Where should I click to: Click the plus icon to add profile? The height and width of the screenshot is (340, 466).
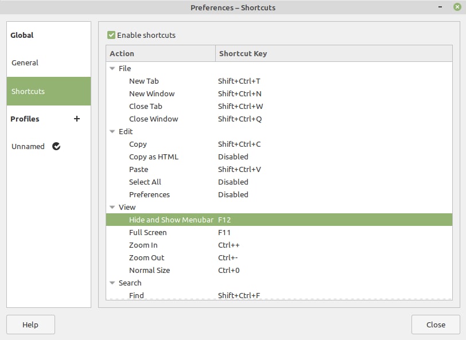coord(77,119)
